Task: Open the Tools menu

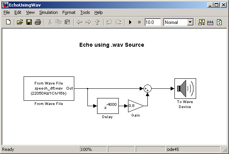Action: click(85, 12)
